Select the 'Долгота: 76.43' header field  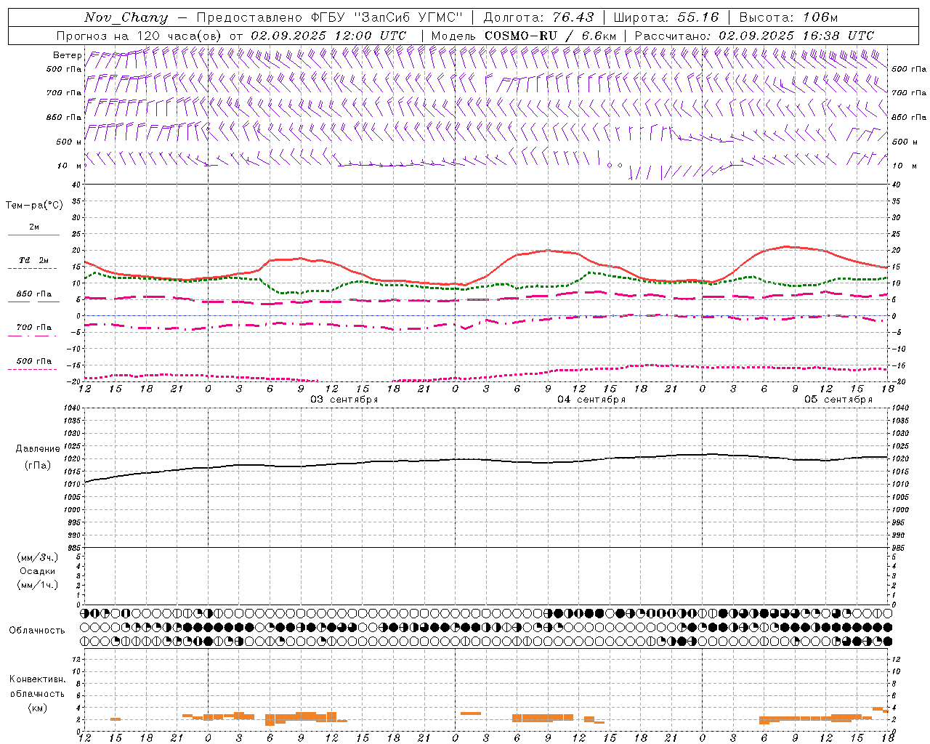[538, 17]
